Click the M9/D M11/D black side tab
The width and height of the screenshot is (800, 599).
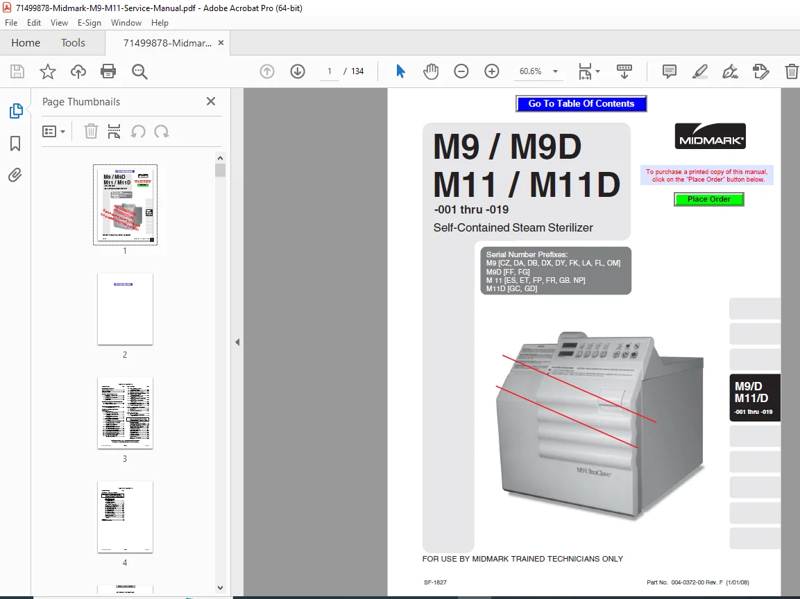pos(755,398)
